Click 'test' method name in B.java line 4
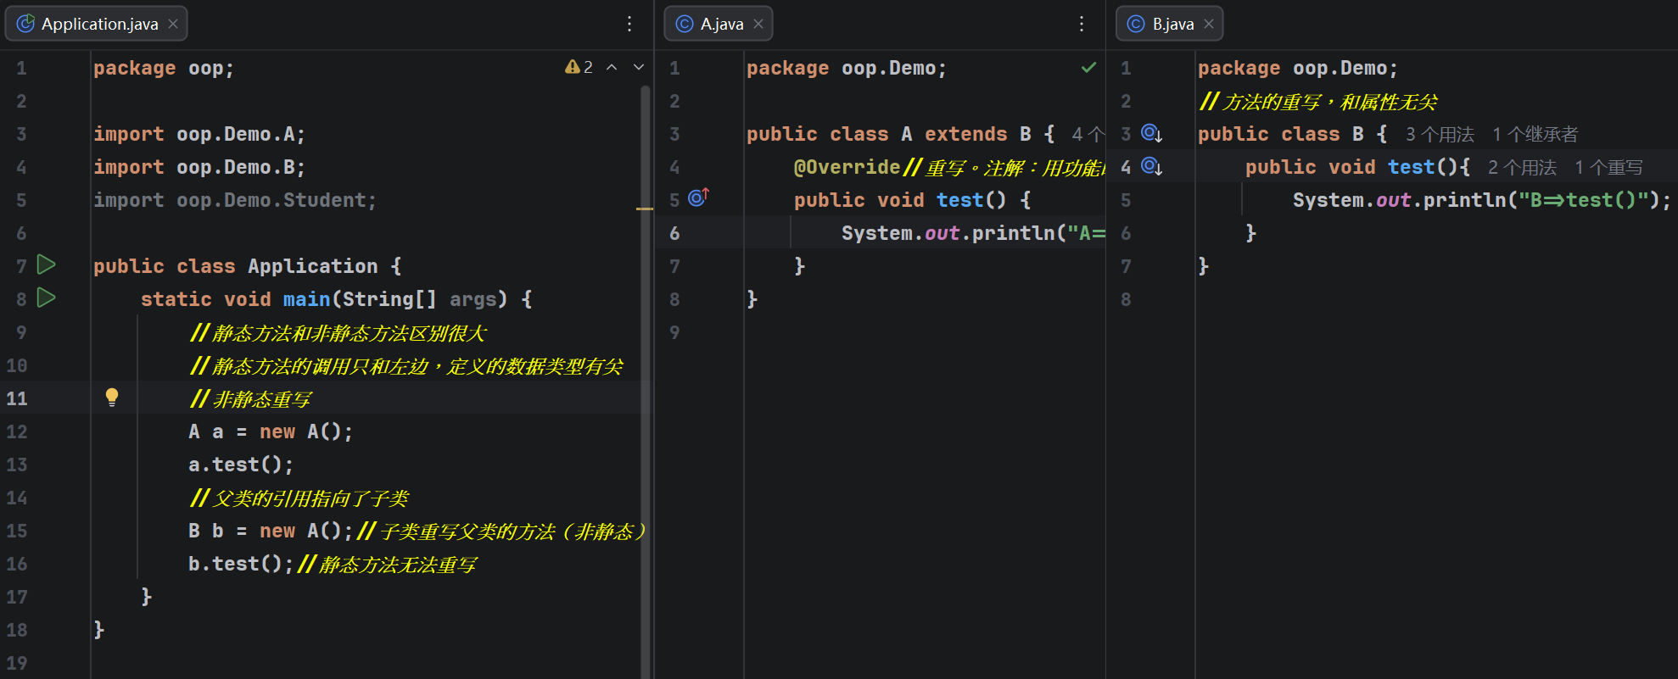The image size is (1678, 679). (1411, 167)
